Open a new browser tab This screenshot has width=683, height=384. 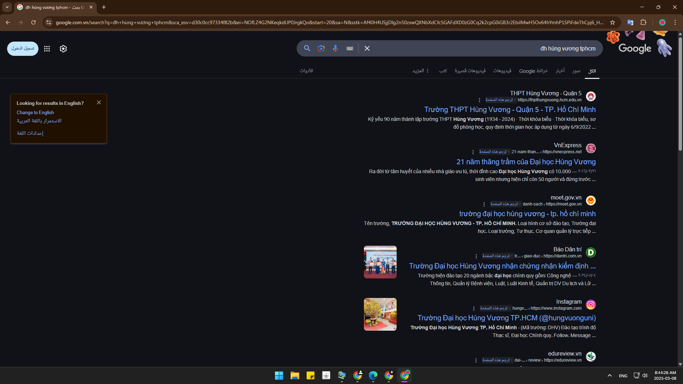pyautogui.click(x=104, y=7)
